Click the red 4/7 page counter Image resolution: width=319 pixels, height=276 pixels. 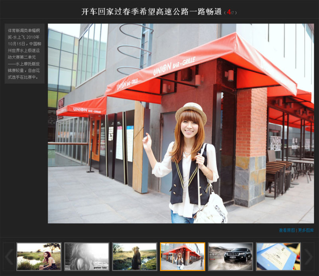point(230,12)
